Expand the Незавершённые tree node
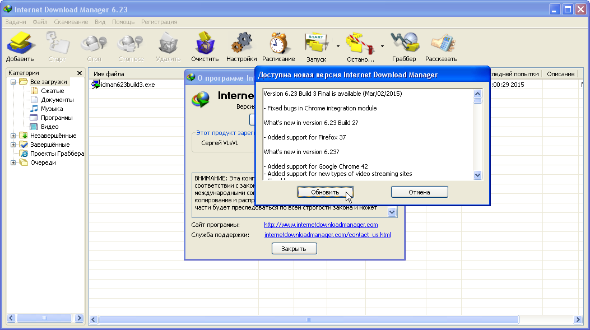 pyautogui.click(x=13, y=136)
